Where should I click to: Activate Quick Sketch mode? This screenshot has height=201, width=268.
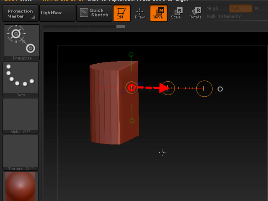click(94, 13)
